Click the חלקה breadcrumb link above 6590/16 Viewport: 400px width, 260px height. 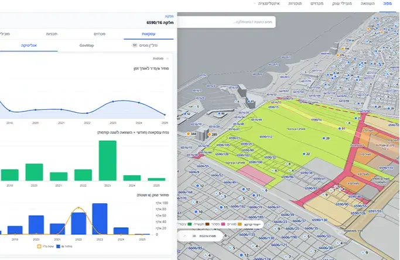(x=169, y=16)
